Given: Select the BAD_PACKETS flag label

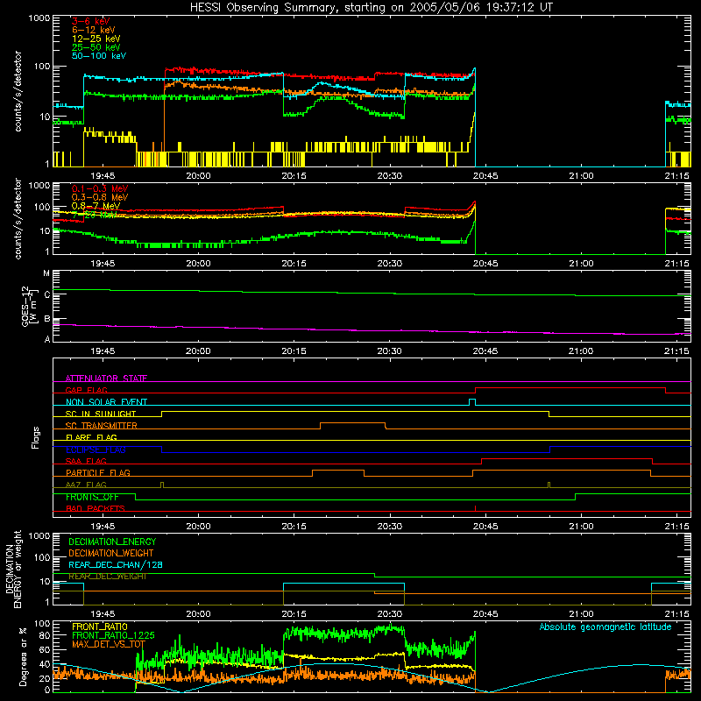Looking at the screenshot, I should (x=96, y=508).
